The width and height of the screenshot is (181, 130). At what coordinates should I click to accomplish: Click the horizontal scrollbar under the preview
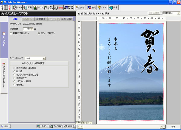pos(121,127)
